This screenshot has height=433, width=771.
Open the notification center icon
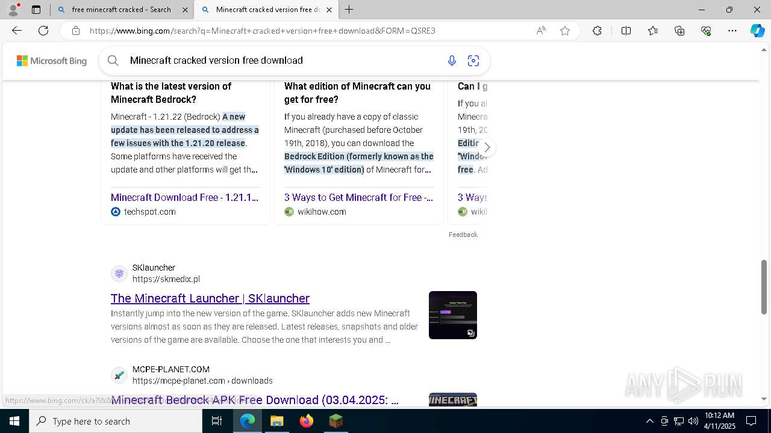click(751, 421)
